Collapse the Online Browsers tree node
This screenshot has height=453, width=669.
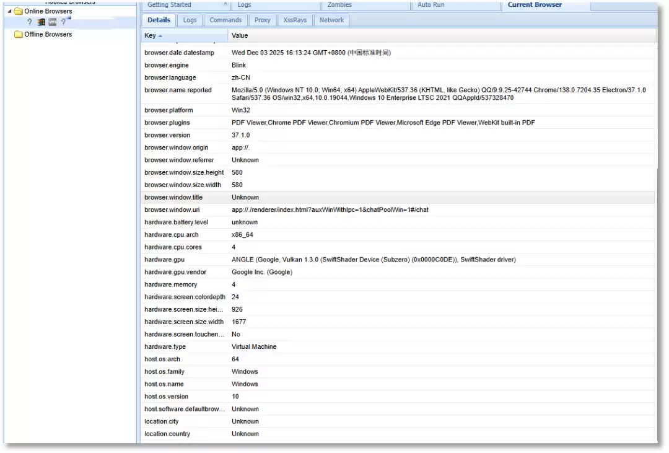point(9,11)
